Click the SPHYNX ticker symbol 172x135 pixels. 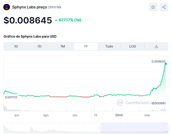[x=55, y=7]
